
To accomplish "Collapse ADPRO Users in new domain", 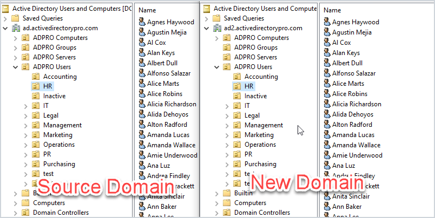I will (216, 67).
